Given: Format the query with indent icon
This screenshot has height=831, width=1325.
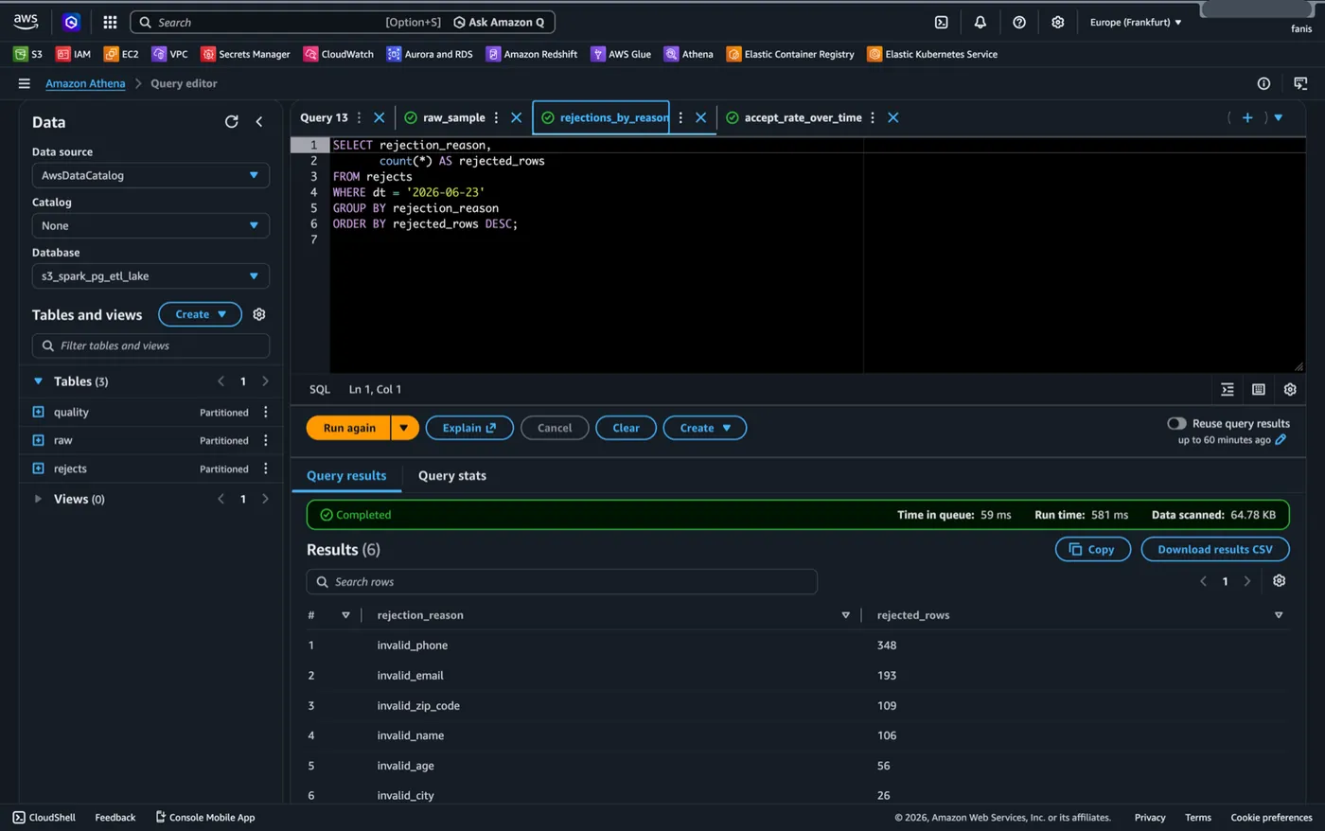Looking at the screenshot, I should click(x=1228, y=389).
